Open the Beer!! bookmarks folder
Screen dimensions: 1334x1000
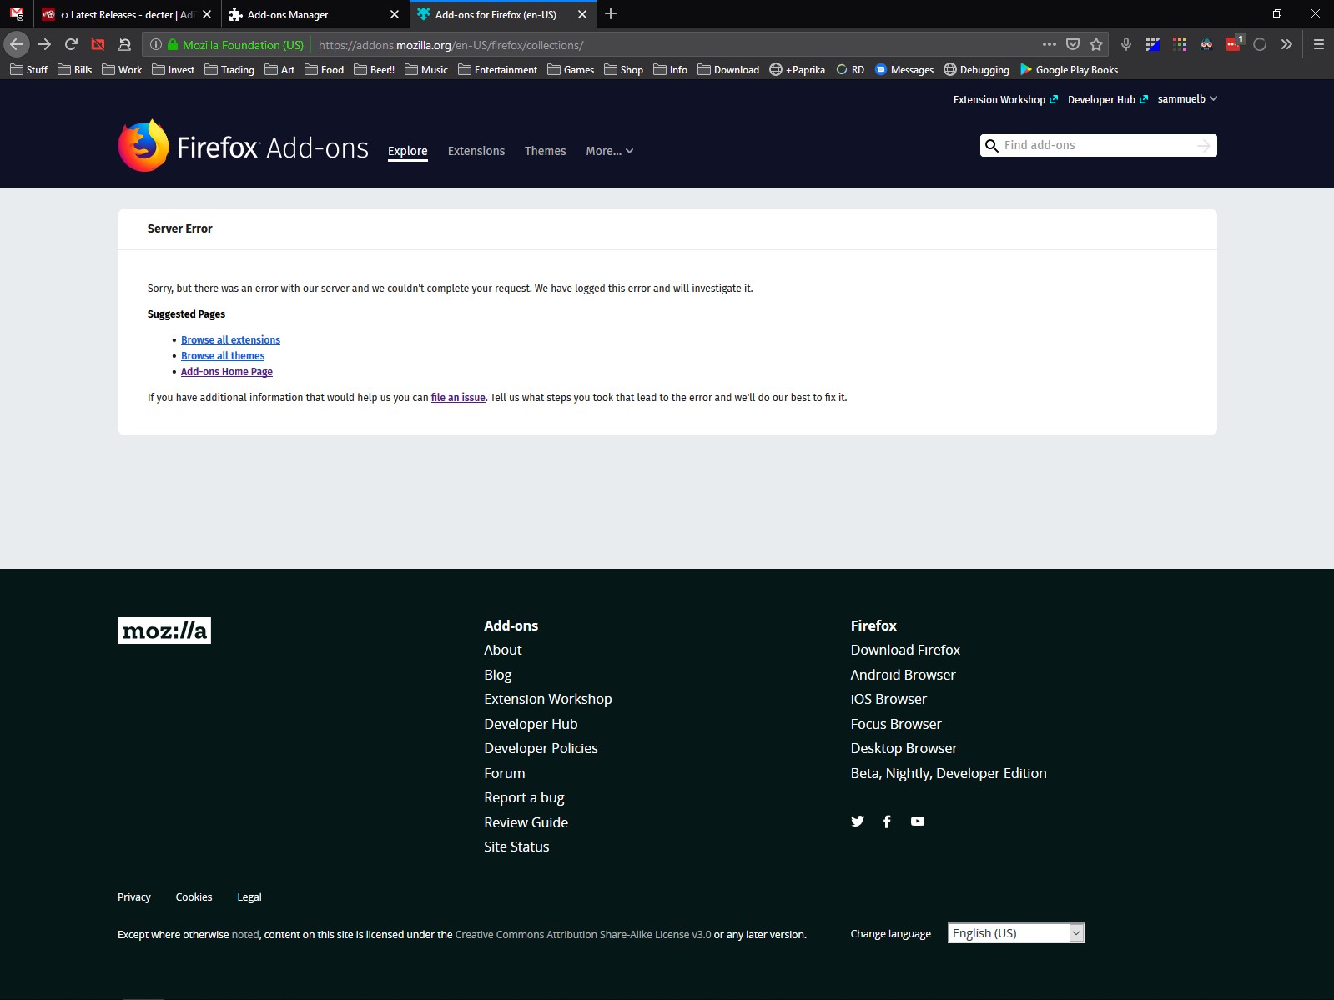375,69
